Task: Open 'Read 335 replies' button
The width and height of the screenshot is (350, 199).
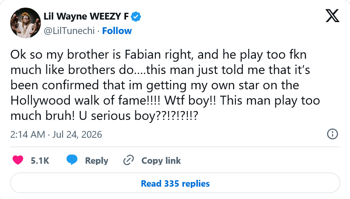Action: coord(175,183)
